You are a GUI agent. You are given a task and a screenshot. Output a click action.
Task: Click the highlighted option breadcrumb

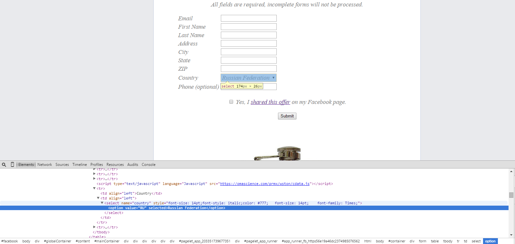click(490, 241)
